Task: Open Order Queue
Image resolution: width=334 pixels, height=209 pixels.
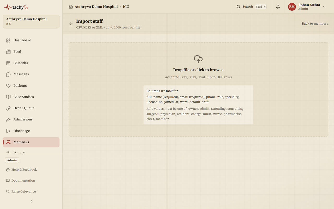Action: click(x=31, y=108)
